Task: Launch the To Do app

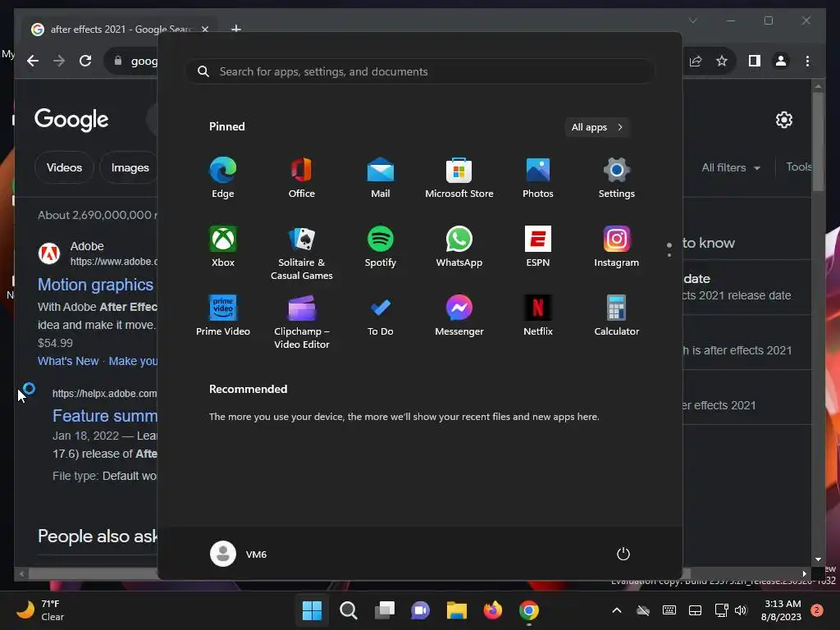Action: 381,316
